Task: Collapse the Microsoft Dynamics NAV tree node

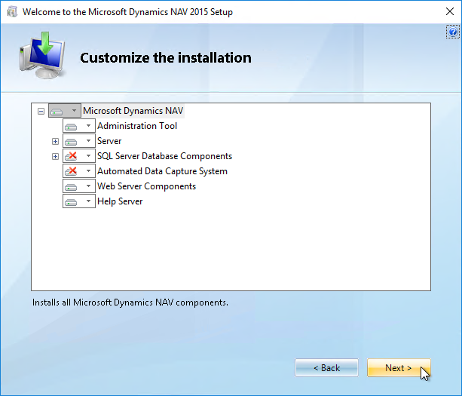Action: 41,111
